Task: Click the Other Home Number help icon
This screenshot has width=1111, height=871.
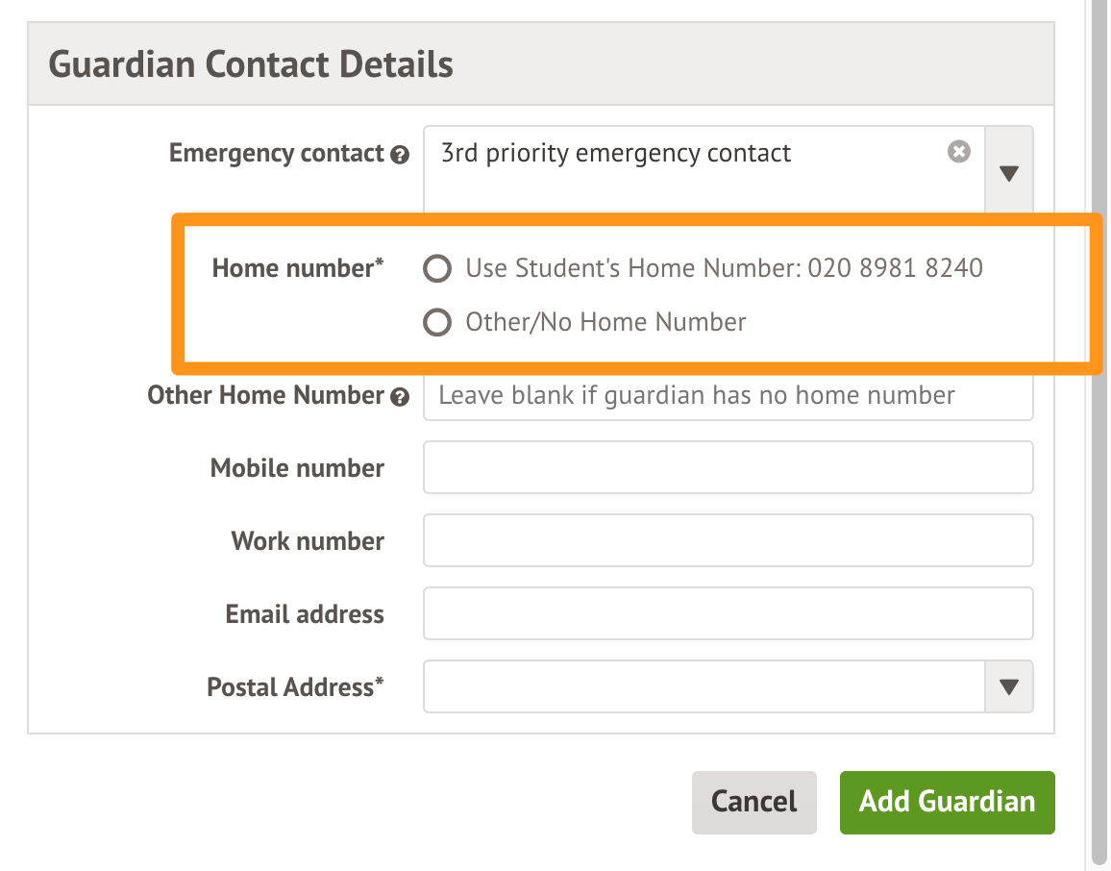Action: point(401,397)
